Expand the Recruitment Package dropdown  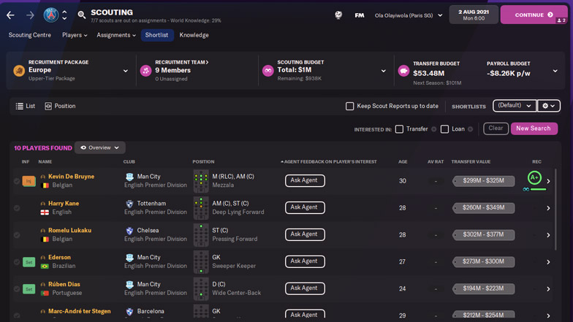tap(126, 71)
